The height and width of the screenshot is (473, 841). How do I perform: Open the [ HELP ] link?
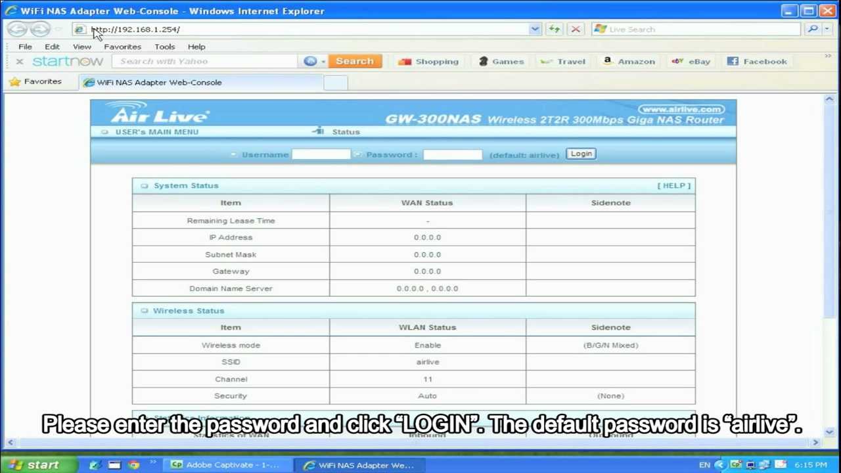[673, 185]
